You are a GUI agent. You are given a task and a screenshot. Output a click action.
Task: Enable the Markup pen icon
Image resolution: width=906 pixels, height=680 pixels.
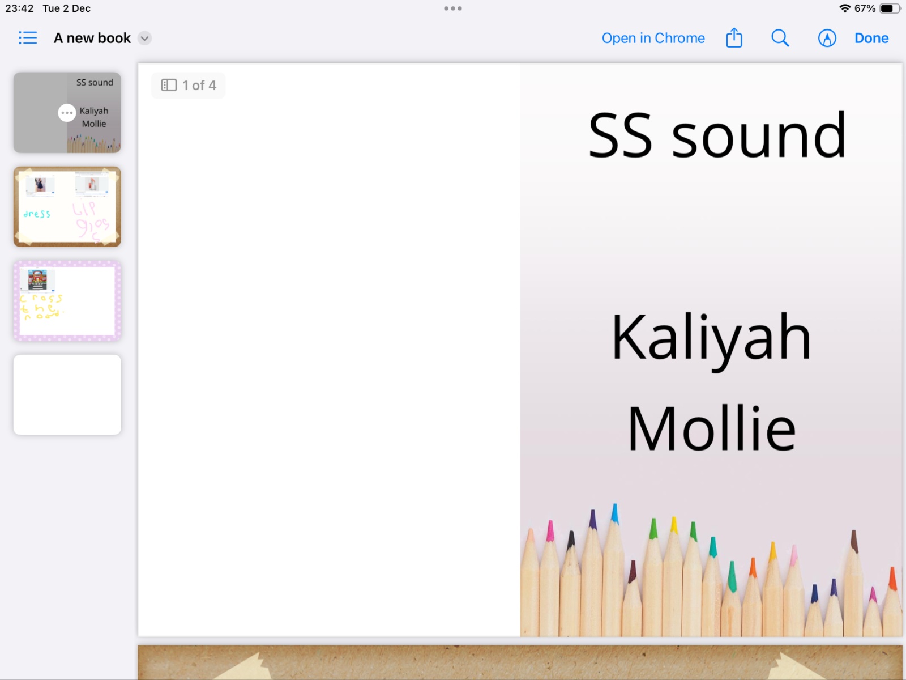pyautogui.click(x=827, y=38)
